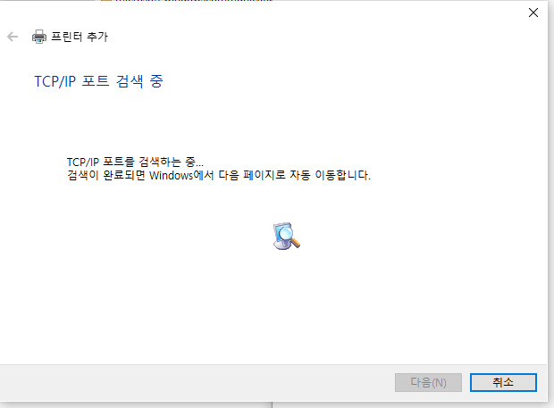Click the gray footer bar left of 다음(N)
The width and height of the screenshot is (554, 408).
pyautogui.click(x=197, y=383)
